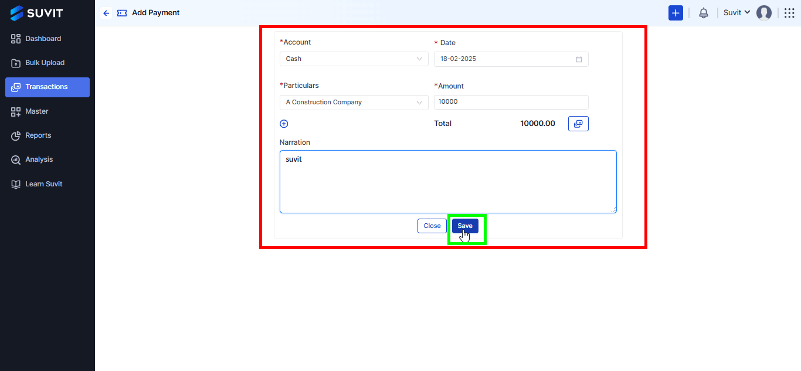The height and width of the screenshot is (371, 801).
Task: Click the Bulk Upload sidebar icon
Action: (16, 63)
